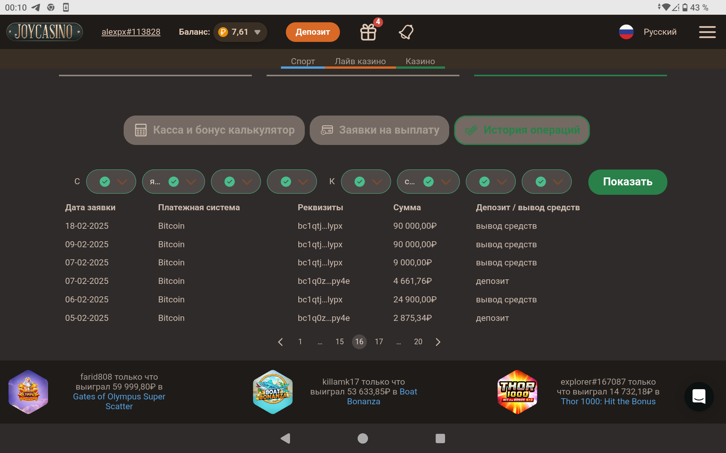
Task: Click the Russian flag language icon
Action: click(x=626, y=32)
